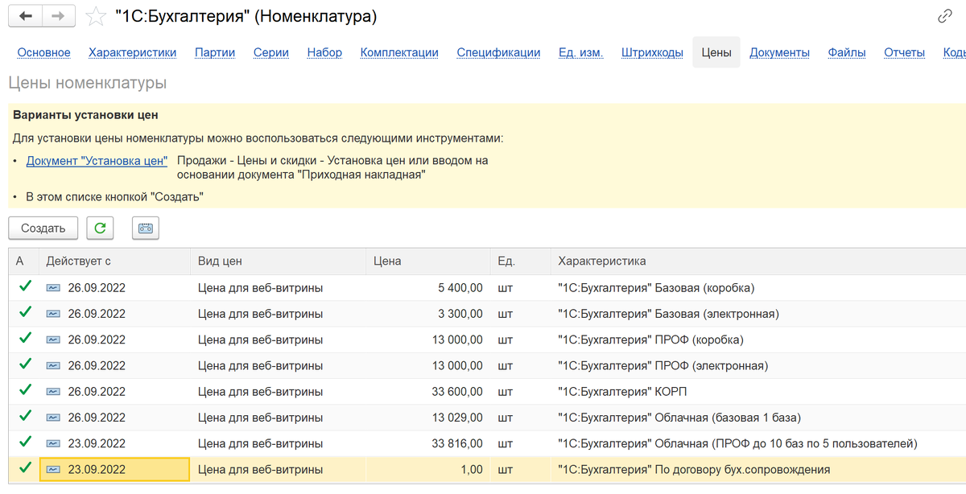Screen dimensions: 966x494
Task: Click green checkmark in КОРП row
Action: [x=25, y=390]
